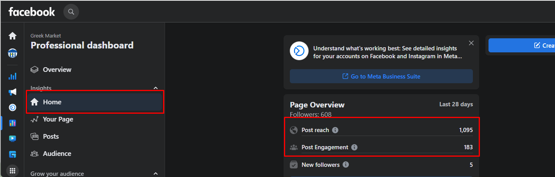Click the Facebook logo
Screen dimensions: 555x177
pyautogui.click(x=32, y=12)
